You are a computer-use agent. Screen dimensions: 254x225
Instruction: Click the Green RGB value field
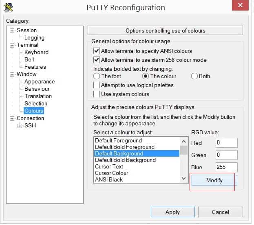pyautogui.click(x=227, y=155)
